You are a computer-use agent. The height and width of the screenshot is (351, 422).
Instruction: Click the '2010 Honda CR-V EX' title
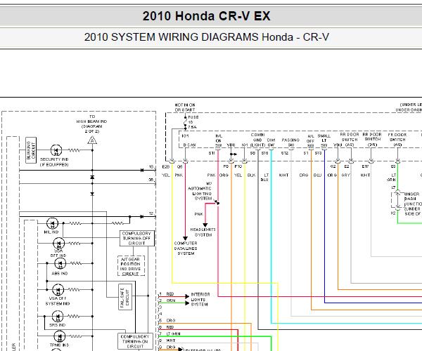[206, 16]
